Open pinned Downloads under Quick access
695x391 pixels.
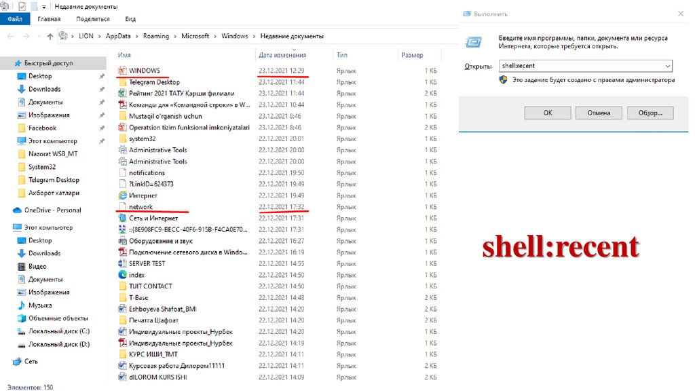click(x=44, y=89)
